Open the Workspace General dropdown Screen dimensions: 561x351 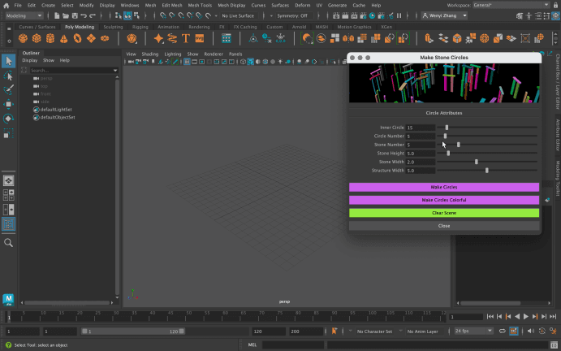click(x=511, y=5)
